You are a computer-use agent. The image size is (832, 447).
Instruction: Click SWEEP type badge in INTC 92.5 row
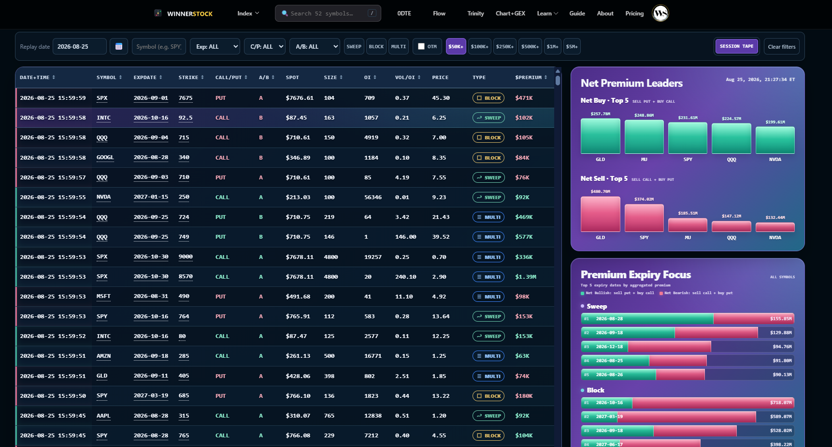point(488,118)
